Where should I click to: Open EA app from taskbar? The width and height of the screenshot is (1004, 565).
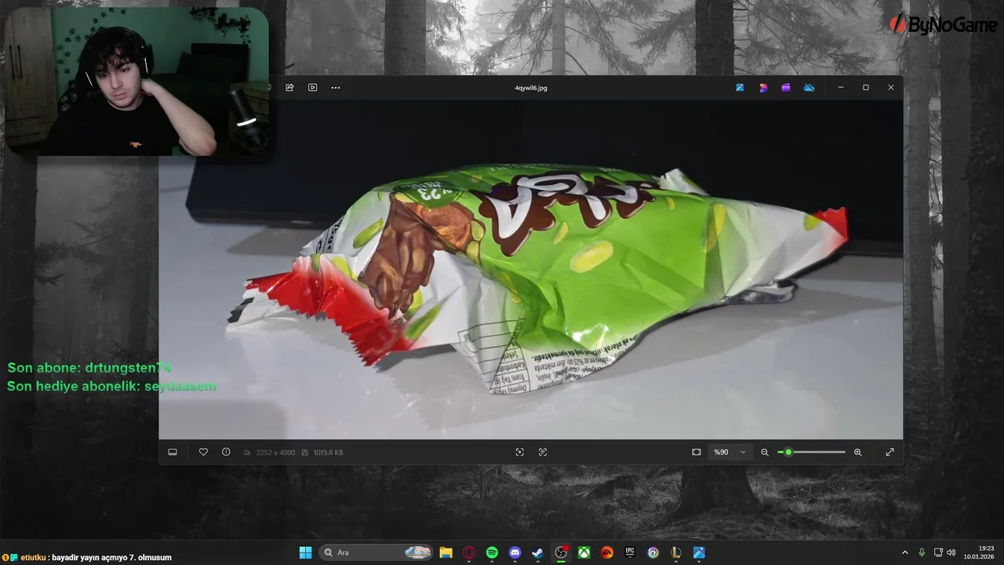pos(607,552)
